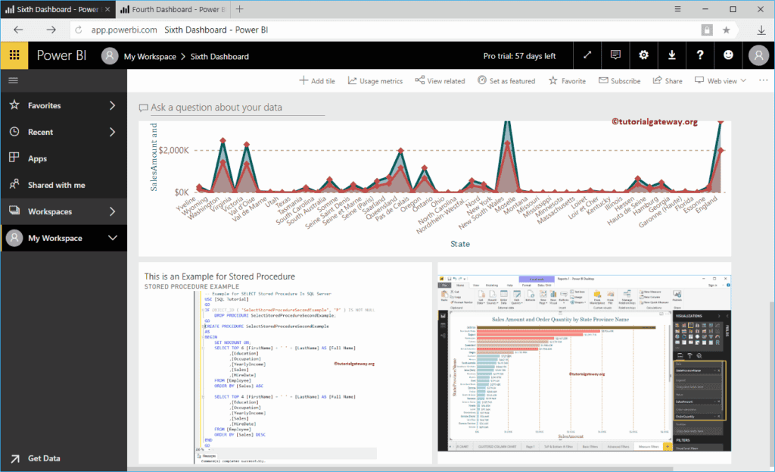Click Pro trial: 57 days left

(x=519, y=56)
